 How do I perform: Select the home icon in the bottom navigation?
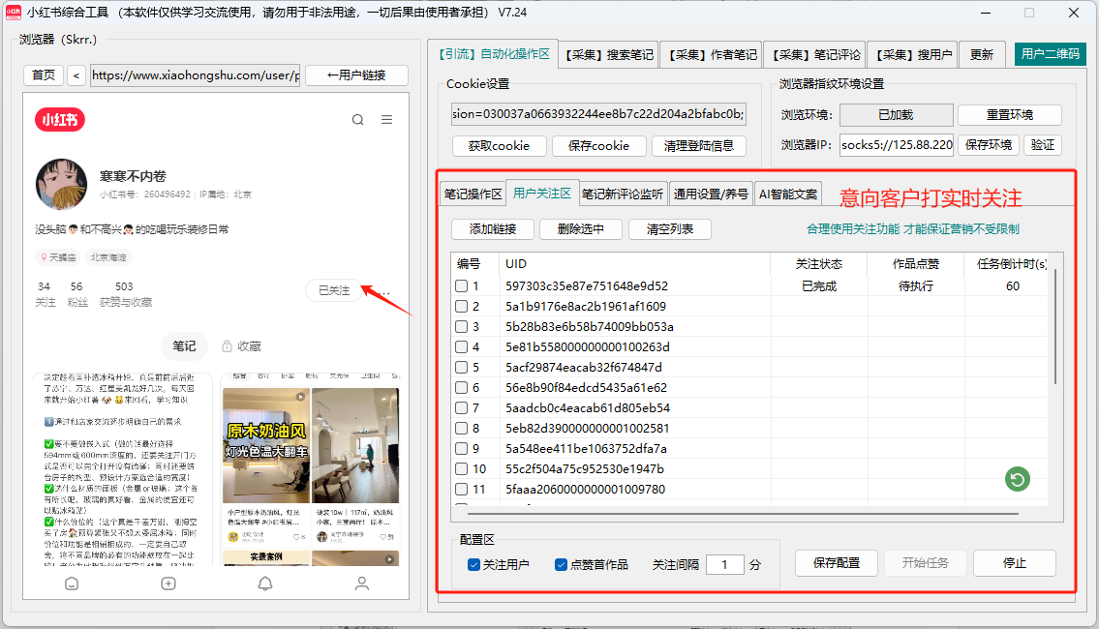72,583
